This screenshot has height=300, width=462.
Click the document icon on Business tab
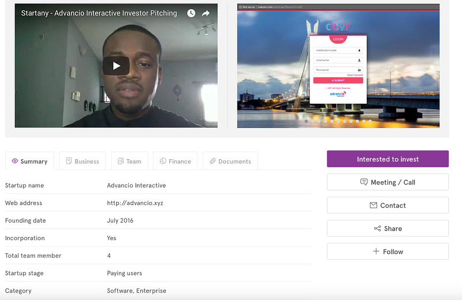coord(69,161)
